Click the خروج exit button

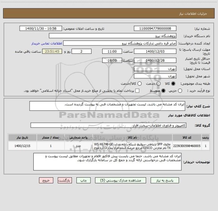click(46, 180)
